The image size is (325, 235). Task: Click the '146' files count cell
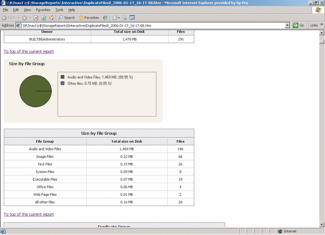click(x=181, y=149)
